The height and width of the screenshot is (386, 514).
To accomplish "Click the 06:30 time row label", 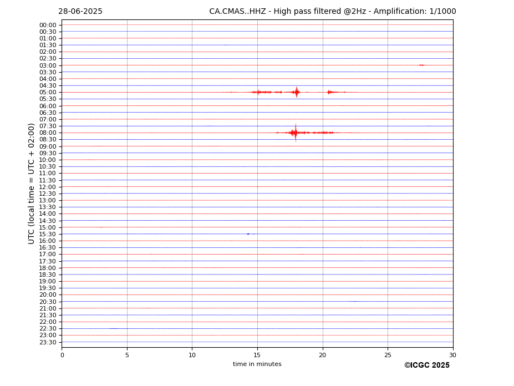I will [48, 113].
